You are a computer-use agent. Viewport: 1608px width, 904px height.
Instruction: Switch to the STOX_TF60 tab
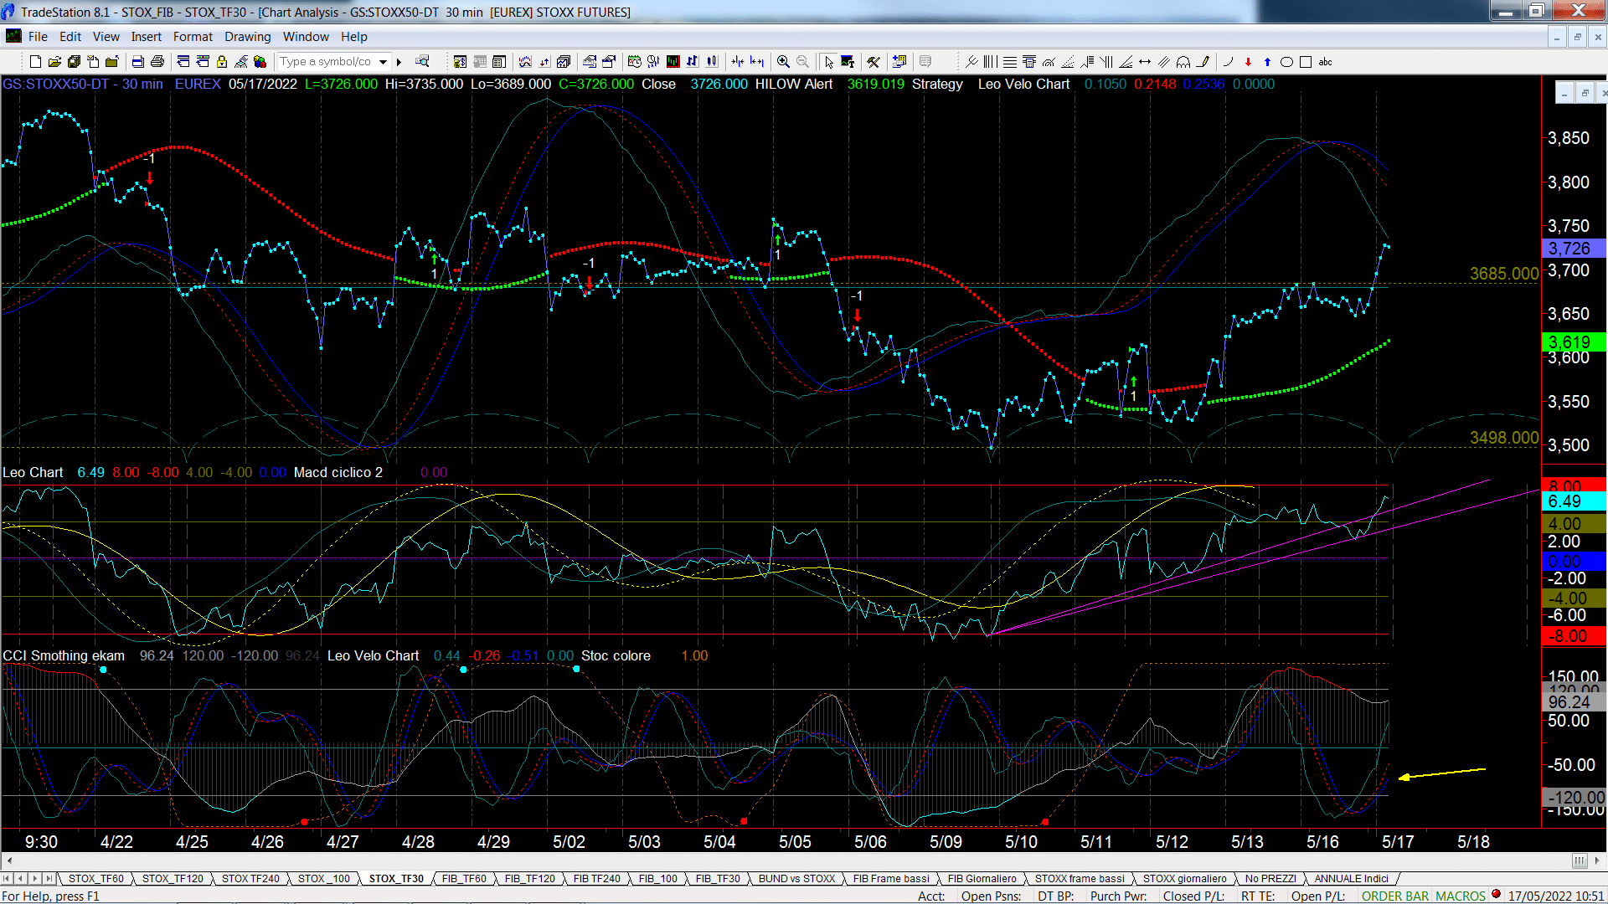coord(95,878)
